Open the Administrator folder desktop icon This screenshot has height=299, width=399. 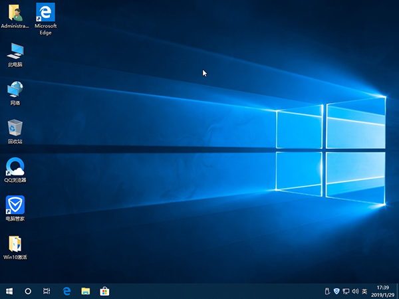click(15, 16)
